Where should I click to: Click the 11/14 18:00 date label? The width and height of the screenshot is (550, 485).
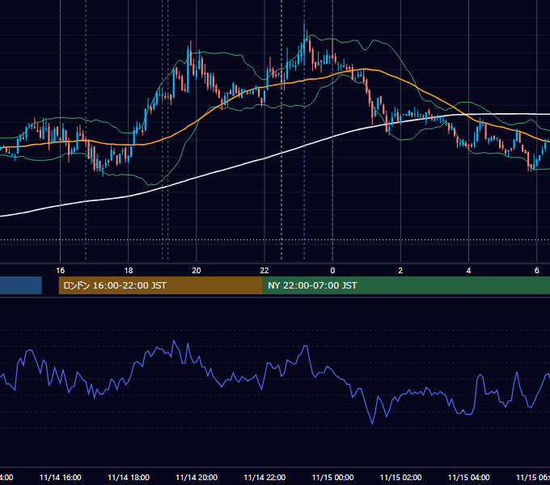click(x=129, y=477)
